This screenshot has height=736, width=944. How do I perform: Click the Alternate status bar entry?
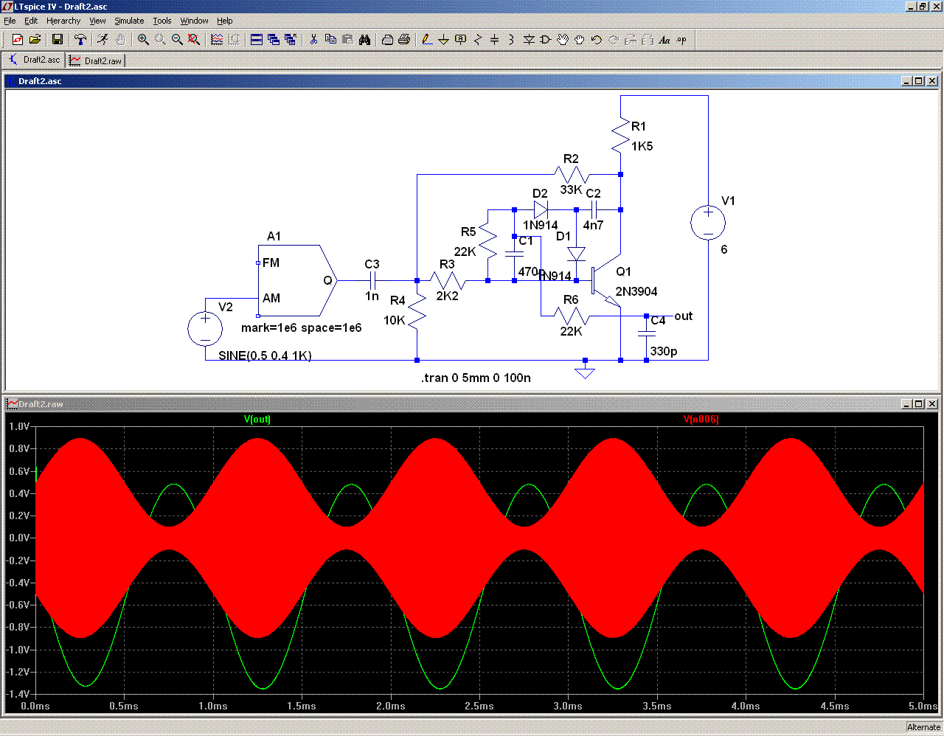pyautogui.click(x=923, y=727)
